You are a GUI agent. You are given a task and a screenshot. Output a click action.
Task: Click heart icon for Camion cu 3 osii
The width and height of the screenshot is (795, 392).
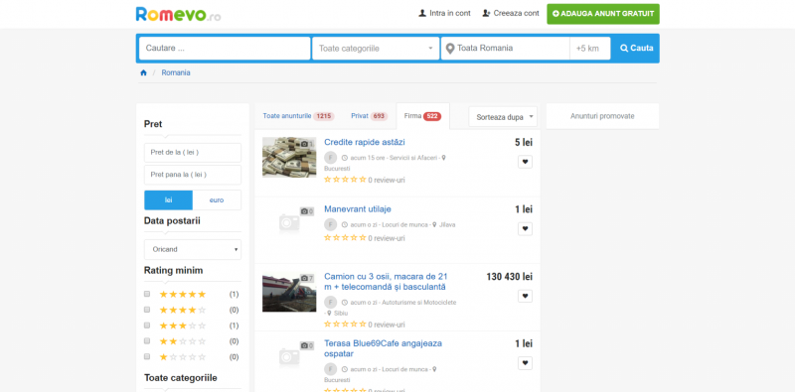coord(525,297)
